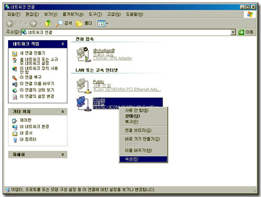This screenshot has width=261, height=197.
Task: Click the 새 연결 만들기 icon
Action: tap(15, 53)
